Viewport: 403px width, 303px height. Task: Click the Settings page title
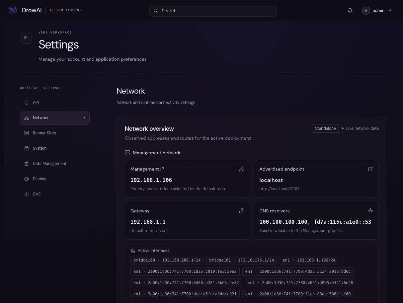(x=58, y=44)
